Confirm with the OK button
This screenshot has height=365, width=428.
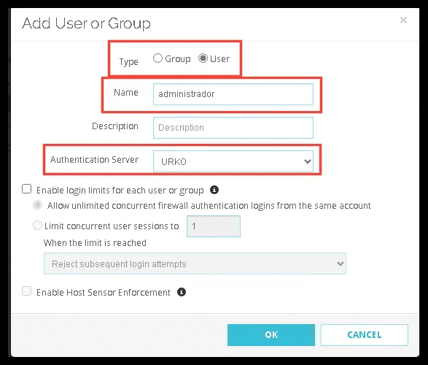[x=271, y=335]
